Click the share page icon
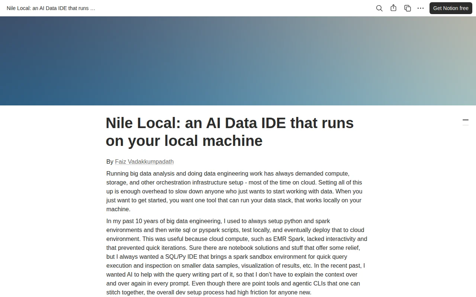 pyautogui.click(x=393, y=8)
